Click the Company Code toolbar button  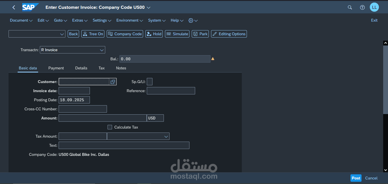[125, 34]
